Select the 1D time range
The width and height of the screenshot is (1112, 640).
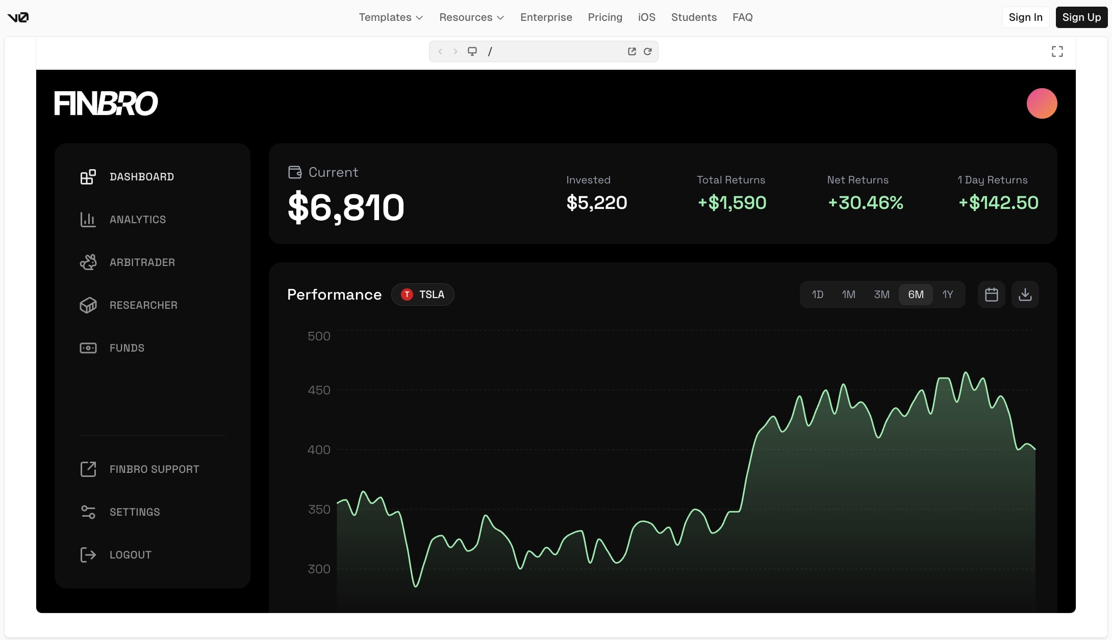(x=817, y=295)
